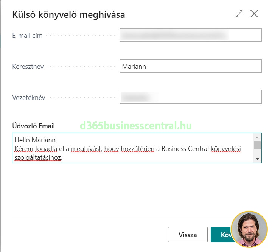Screen dimensions: 272x252
Task: Proceed with the teal Következő button
Action: pyautogui.click(x=221, y=235)
